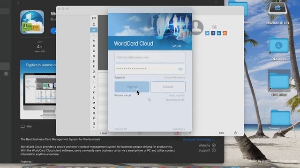Jump to letter N in index
Screen dimensions: 300x168
coord(94,108)
